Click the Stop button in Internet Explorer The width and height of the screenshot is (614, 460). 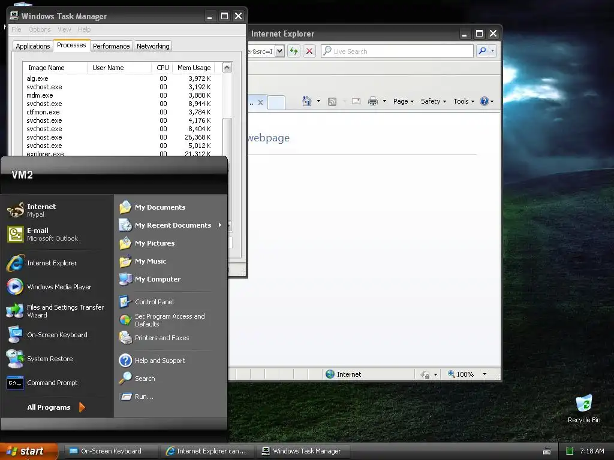coord(309,52)
